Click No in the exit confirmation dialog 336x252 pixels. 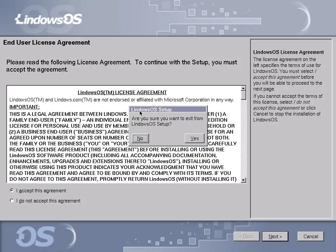(140, 138)
